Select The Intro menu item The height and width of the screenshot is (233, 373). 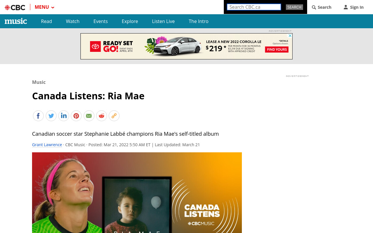point(198,21)
